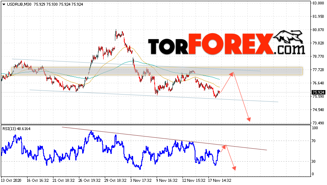The image size is (327, 185).
Task: Click the time label 16 Oct 16:32
Action: (38, 180)
